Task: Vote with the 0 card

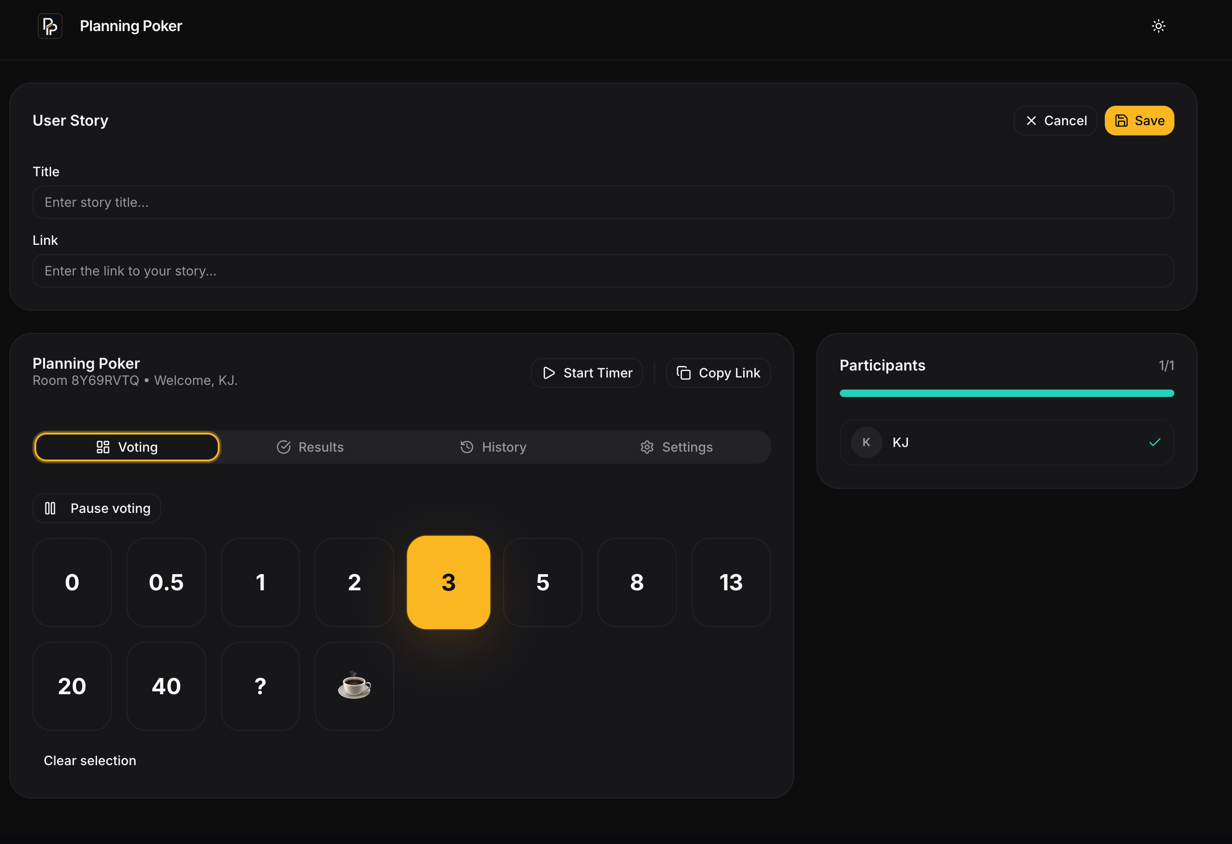Action: pos(72,582)
